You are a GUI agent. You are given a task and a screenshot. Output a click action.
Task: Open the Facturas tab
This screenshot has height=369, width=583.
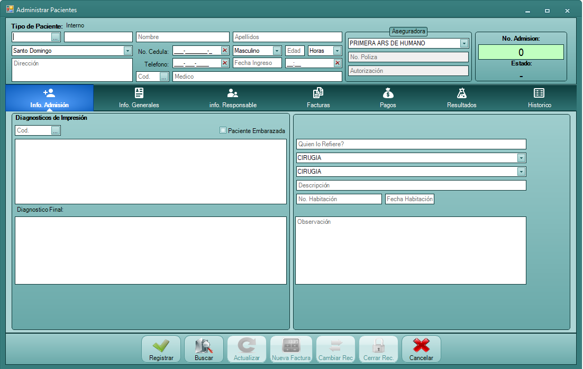pyautogui.click(x=318, y=98)
